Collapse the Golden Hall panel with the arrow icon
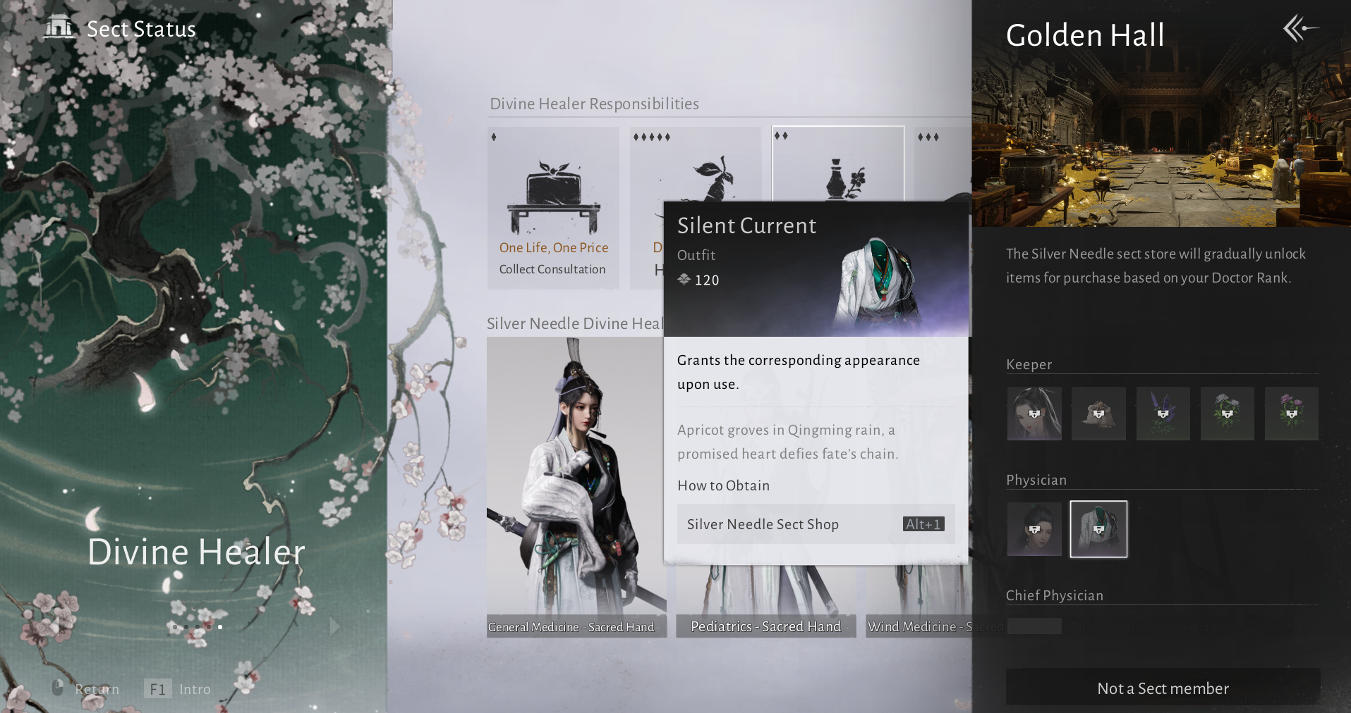 point(1300,29)
